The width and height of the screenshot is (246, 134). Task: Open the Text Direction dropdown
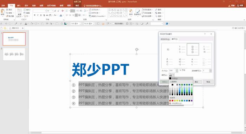tap(94, 10)
